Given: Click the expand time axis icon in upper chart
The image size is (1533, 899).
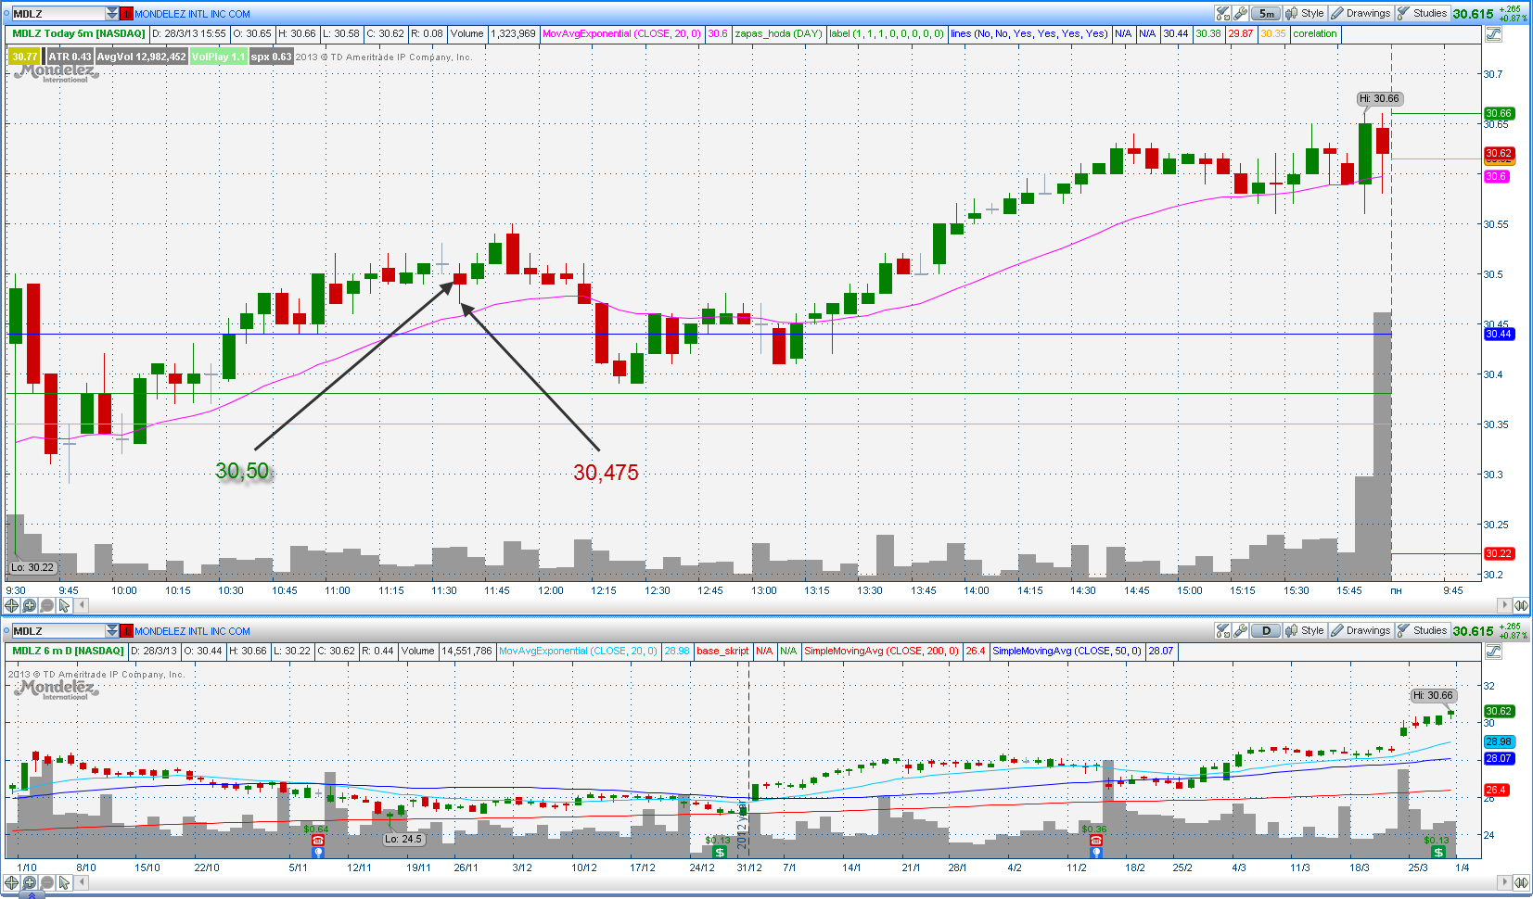Looking at the screenshot, I should (1521, 605).
